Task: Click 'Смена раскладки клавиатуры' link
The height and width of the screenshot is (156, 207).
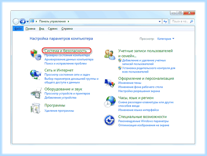Action: pyautogui.click(x=146, y=104)
